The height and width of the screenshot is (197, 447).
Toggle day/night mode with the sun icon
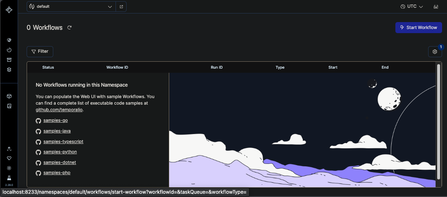tap(9, 168)
